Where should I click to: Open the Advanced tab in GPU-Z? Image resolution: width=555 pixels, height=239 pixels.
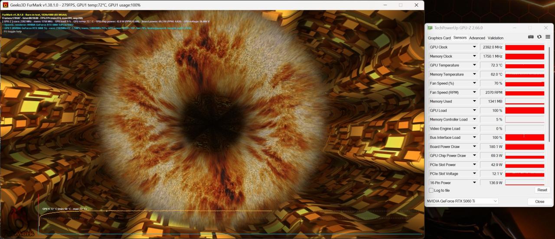(x=477, y=38)
